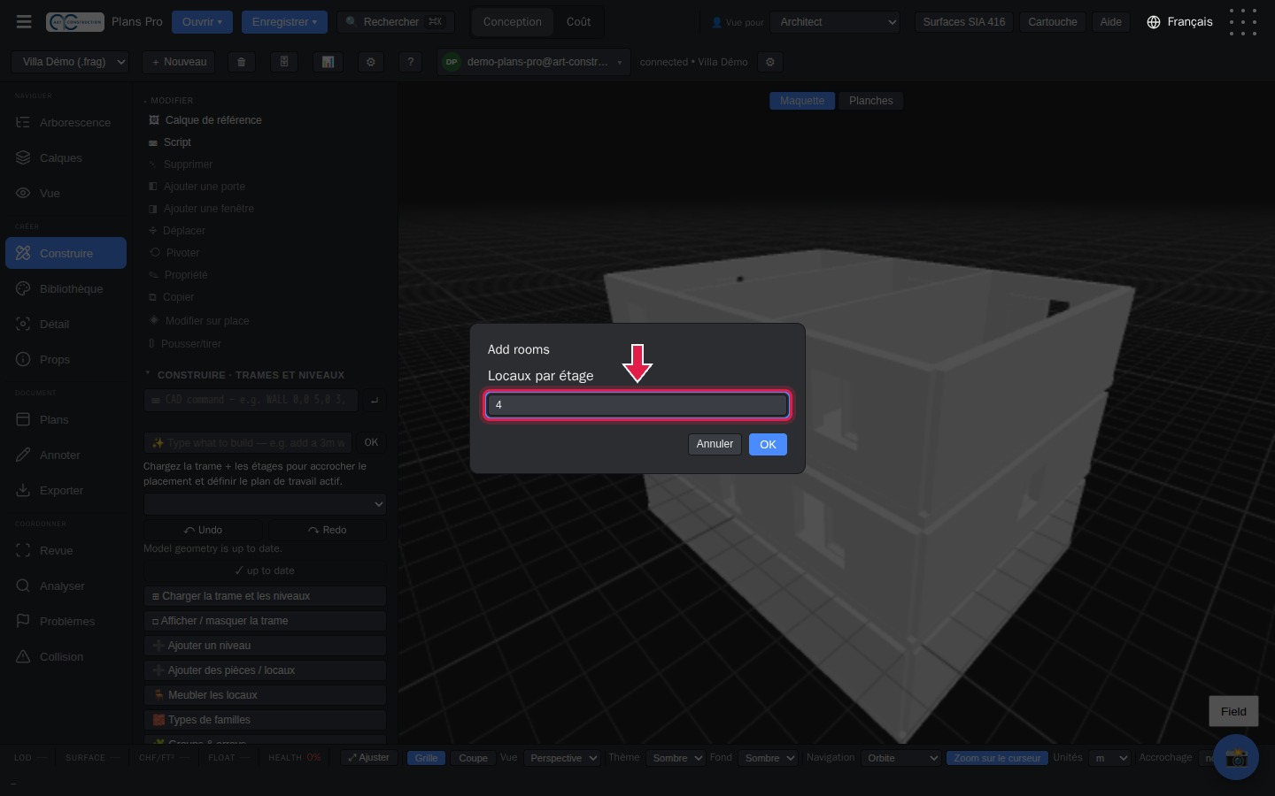
Task: Open the chart statistics icon
Action: tap(328, 63)
